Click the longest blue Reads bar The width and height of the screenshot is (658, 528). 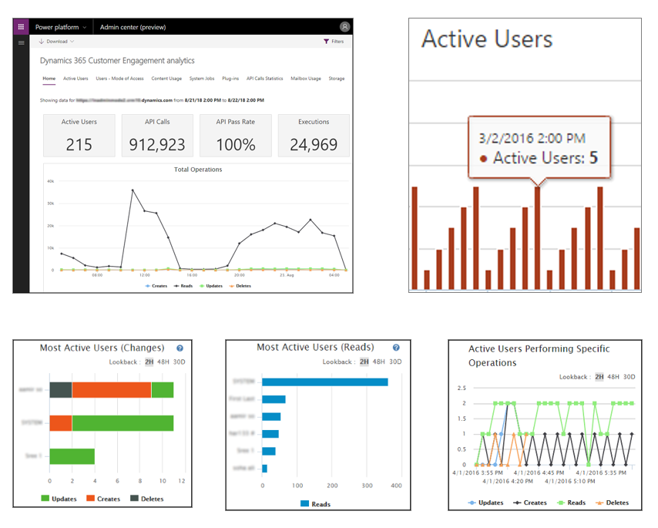pos(325,382)
